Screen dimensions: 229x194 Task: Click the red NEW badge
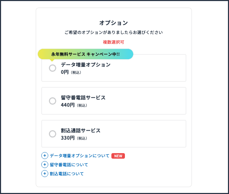tap(118, 156)
